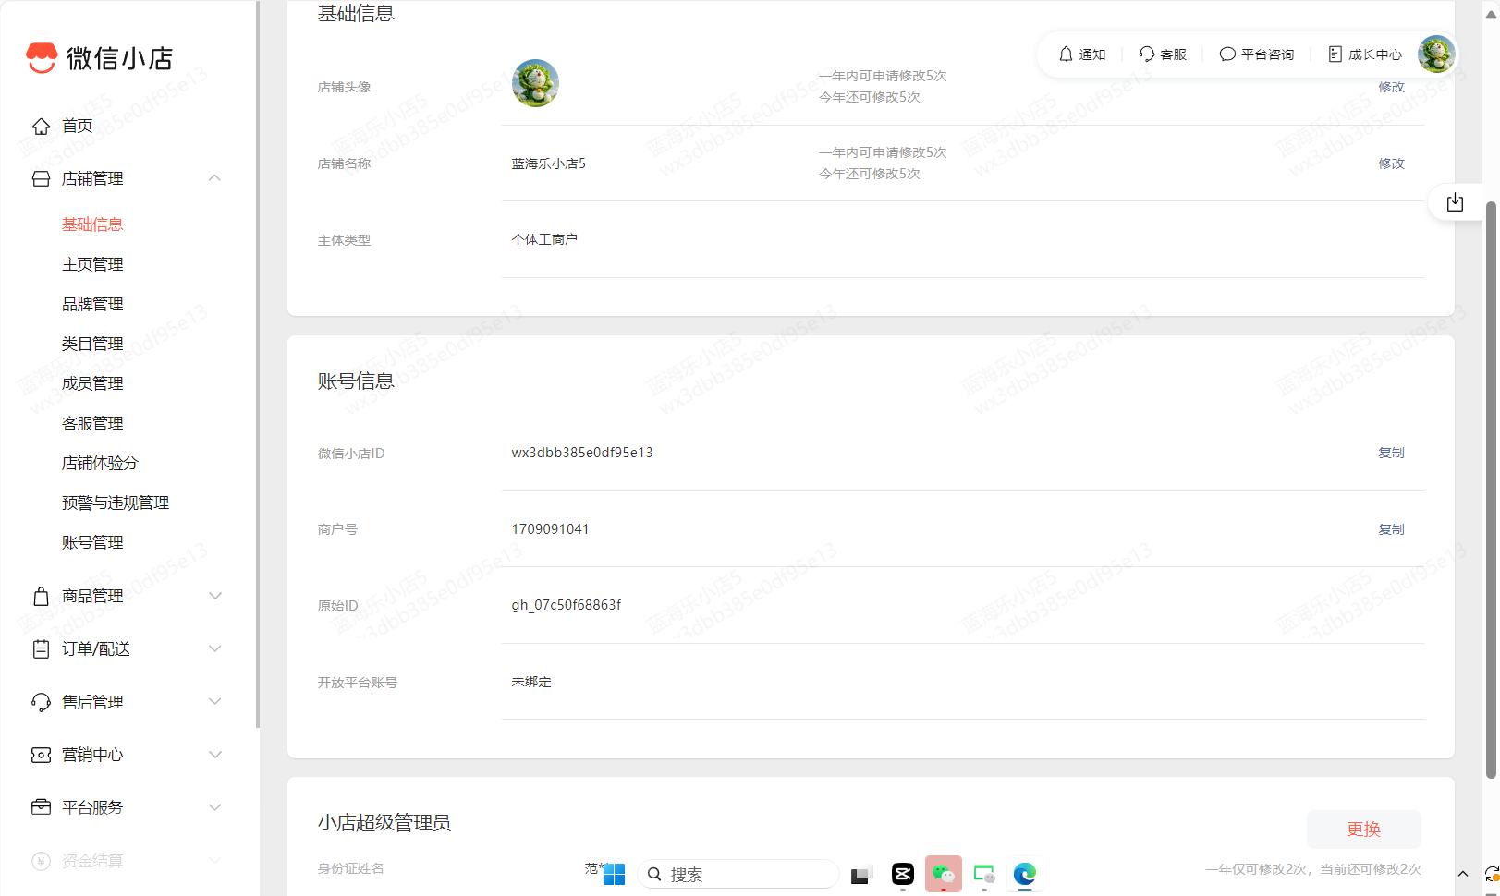This screenshot has height=896, width=1500.
Task: Open 类目管理 submenu item
Action: pyautogui.click(x=92, y=344)
